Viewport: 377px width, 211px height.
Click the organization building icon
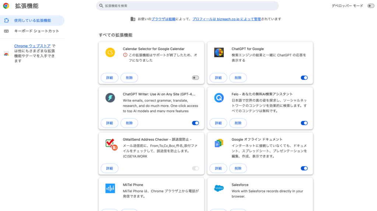coord(133,19)
